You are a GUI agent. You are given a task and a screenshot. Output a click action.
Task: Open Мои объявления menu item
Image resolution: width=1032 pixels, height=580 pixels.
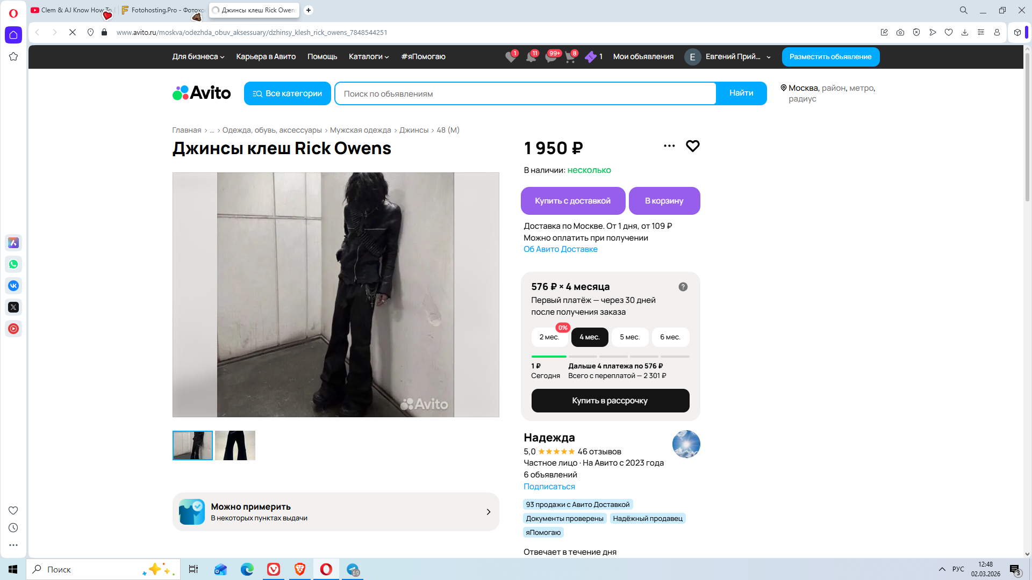pos(643,56)
